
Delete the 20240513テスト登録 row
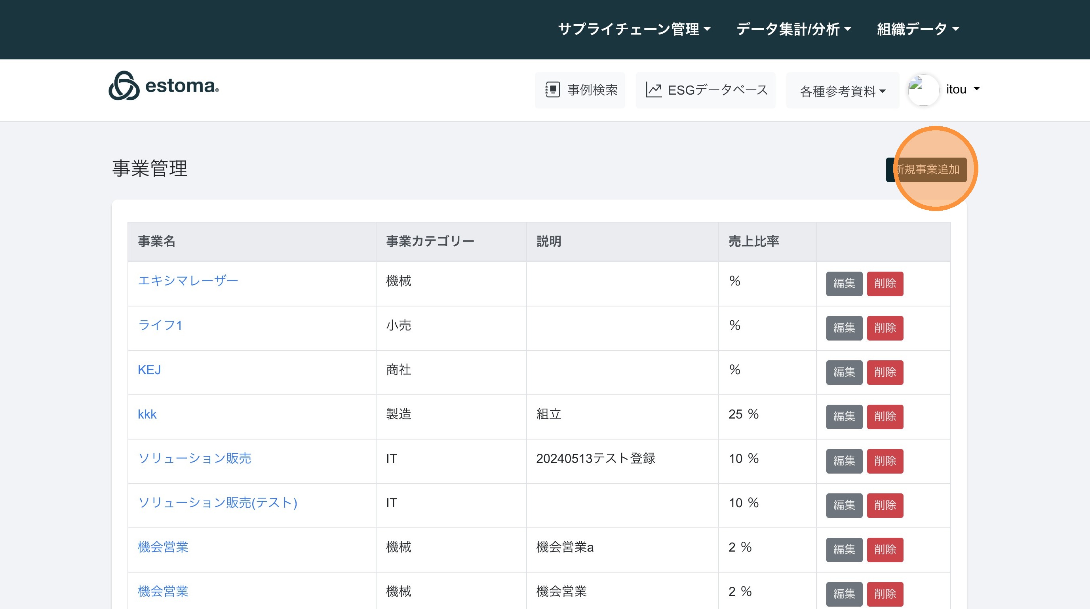(885, 461)
